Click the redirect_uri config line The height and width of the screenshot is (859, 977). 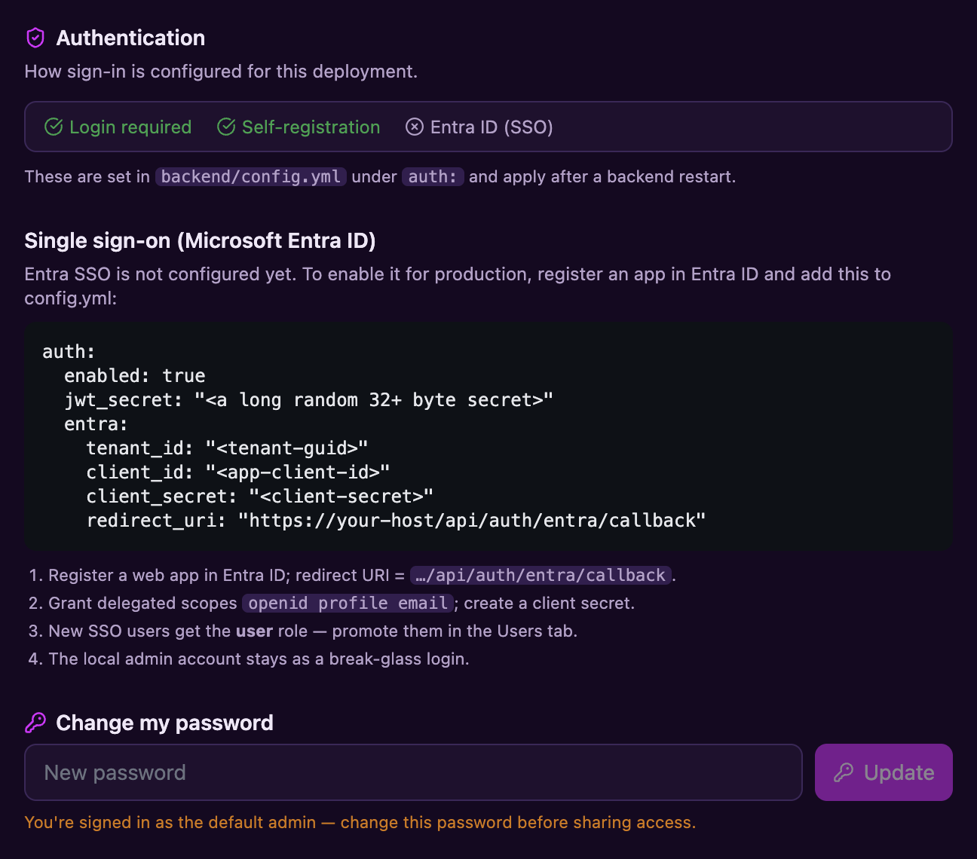pos(396,520)
